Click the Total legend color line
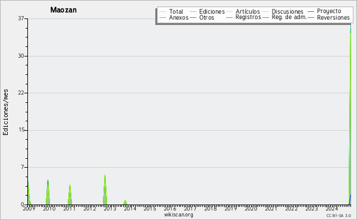This screenshot has width=357, height=220. point(163,12)
